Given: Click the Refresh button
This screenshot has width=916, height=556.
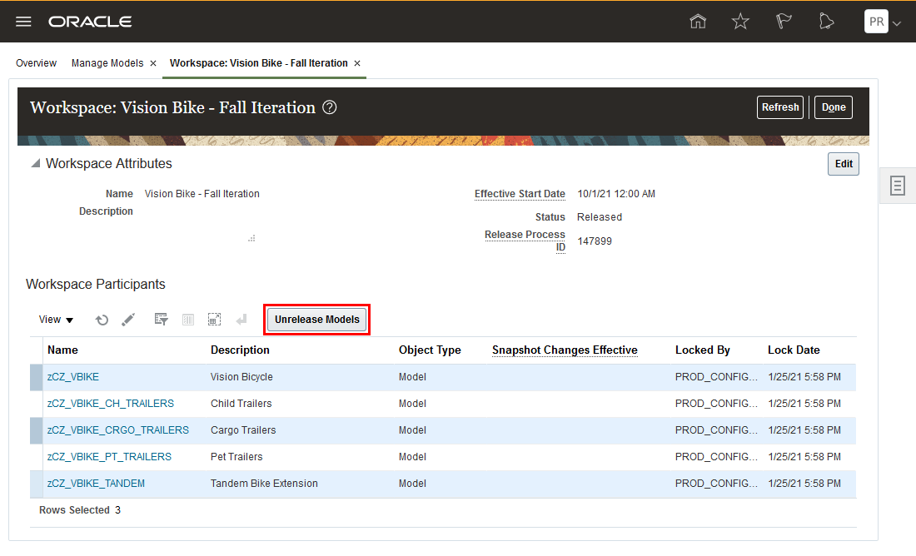Looking at the screenshot, I should click(780, 107).
